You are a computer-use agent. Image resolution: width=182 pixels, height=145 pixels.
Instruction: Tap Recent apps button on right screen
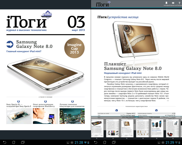point(114,142)
